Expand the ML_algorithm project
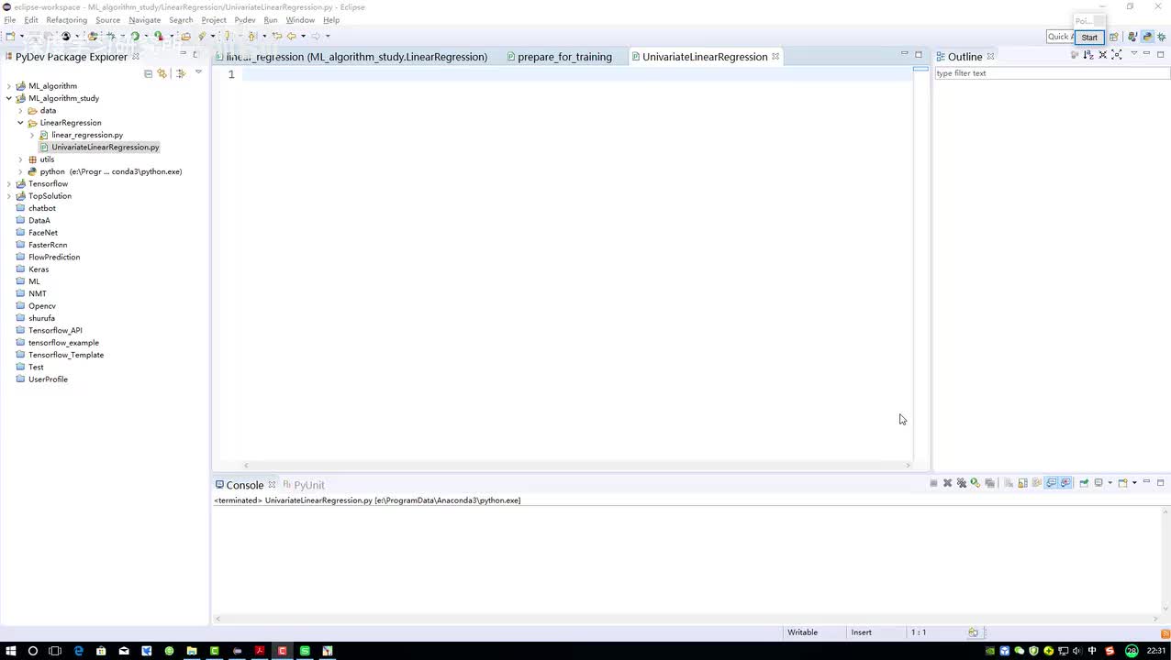The height and width of the screenshot is (660, 1171). tap(9, 86)
